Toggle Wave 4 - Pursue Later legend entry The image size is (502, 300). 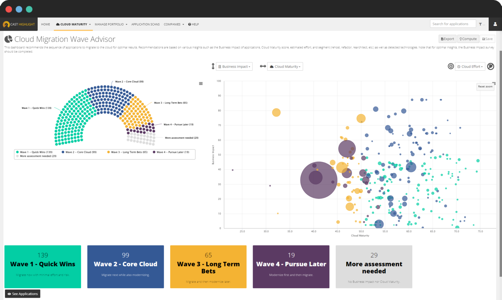tap(171, 152)
